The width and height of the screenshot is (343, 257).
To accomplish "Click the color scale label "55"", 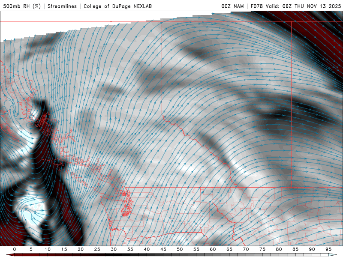I will point(196,249).
